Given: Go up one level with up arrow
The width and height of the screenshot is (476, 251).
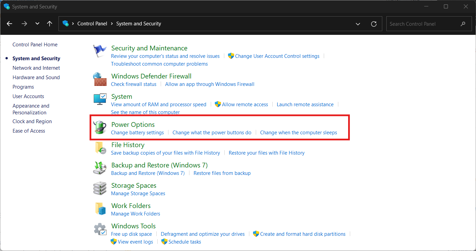Looking at the screenshot, I should (49, 24).
